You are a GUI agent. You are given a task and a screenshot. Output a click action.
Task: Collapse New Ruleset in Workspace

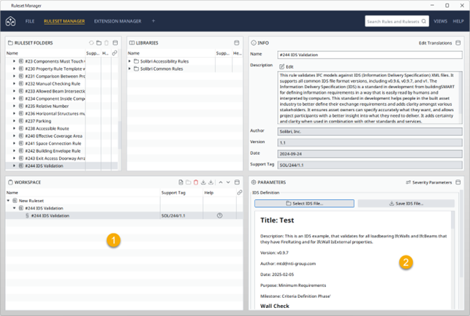(x=8, y=201)
